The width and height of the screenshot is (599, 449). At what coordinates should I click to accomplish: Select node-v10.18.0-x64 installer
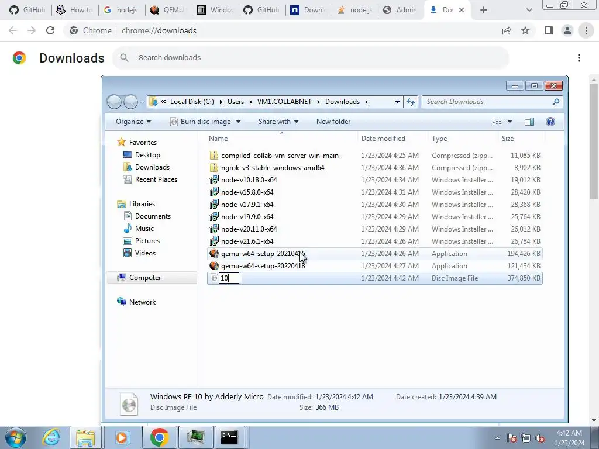375,180
